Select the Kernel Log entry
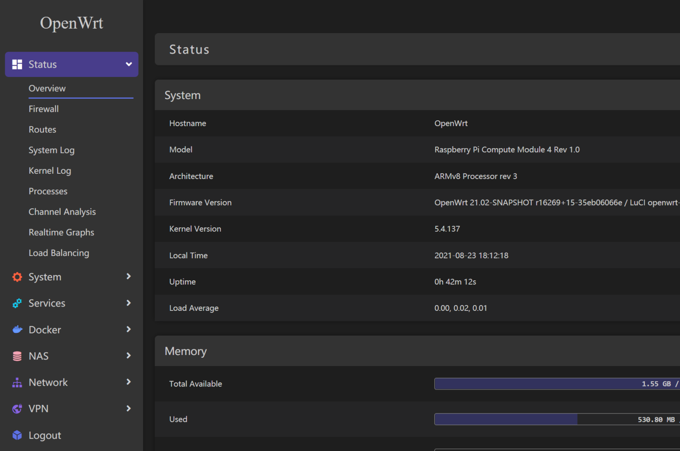This screenshot has height=451, width=680. [50, 170]
